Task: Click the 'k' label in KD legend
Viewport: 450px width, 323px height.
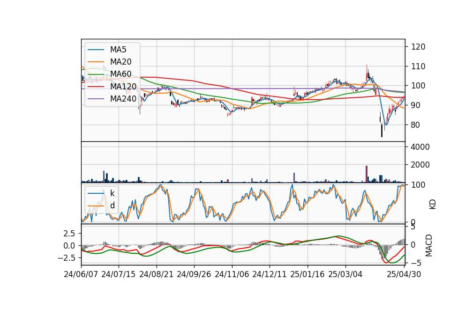Action: pos(112,193)
